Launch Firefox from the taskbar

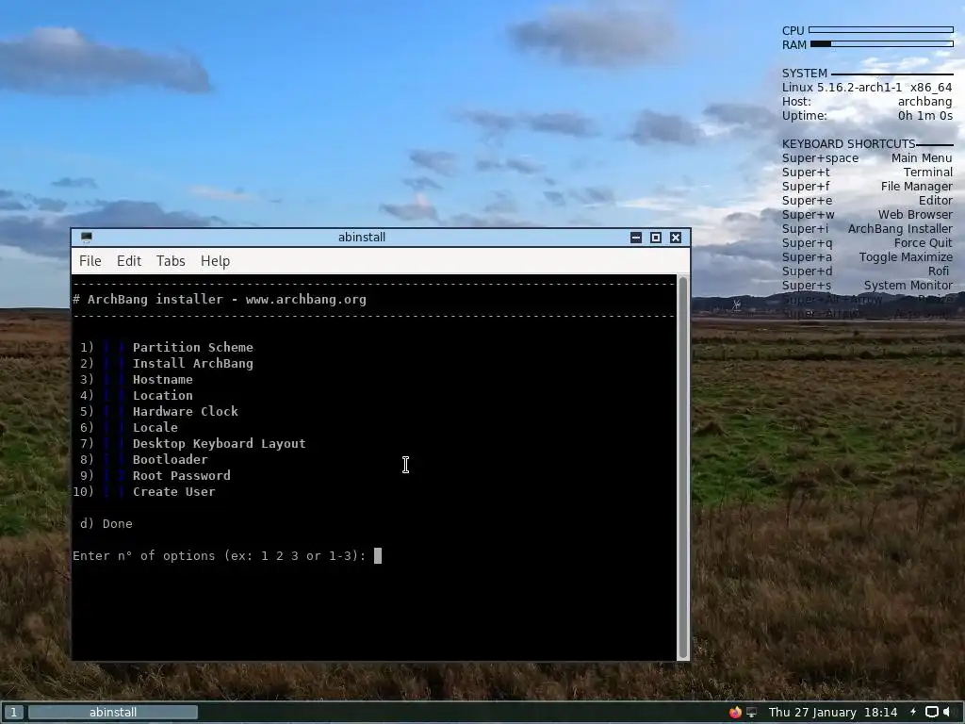point(735,713)
